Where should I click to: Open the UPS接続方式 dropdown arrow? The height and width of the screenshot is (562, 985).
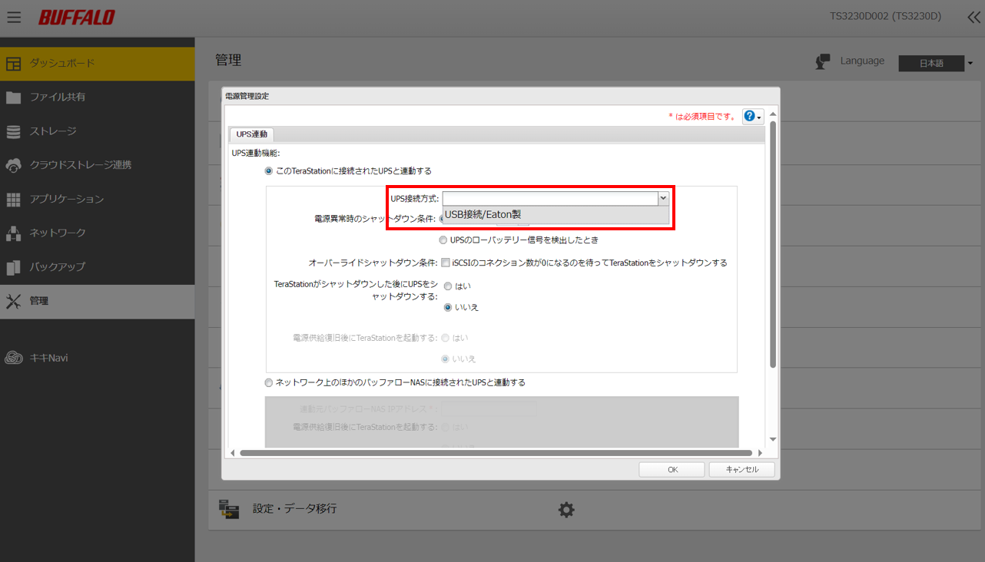[x=662, y=198]
